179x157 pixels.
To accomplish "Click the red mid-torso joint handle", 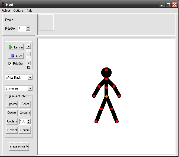I will pyautogui.click(x=106, y=88).
